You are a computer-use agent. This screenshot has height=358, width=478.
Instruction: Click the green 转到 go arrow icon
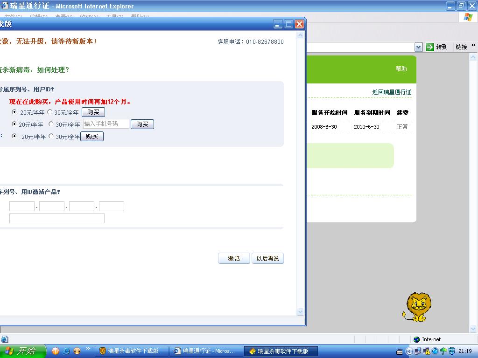tap(430, 47)
